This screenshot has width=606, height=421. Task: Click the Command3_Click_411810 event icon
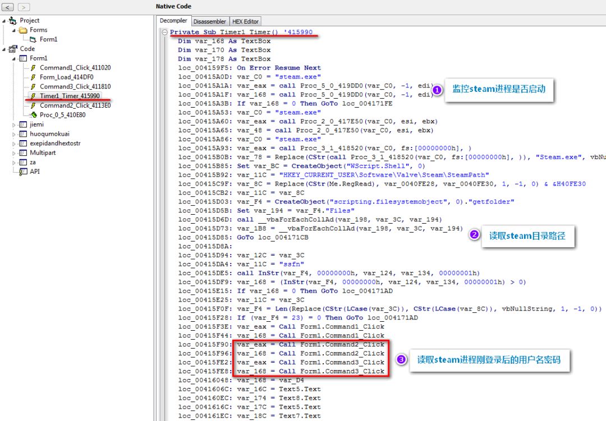(x=33, y=86)
